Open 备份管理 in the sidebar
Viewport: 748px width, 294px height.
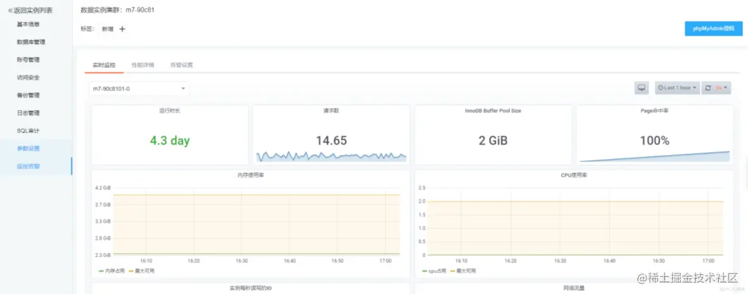tap(28, 95)
